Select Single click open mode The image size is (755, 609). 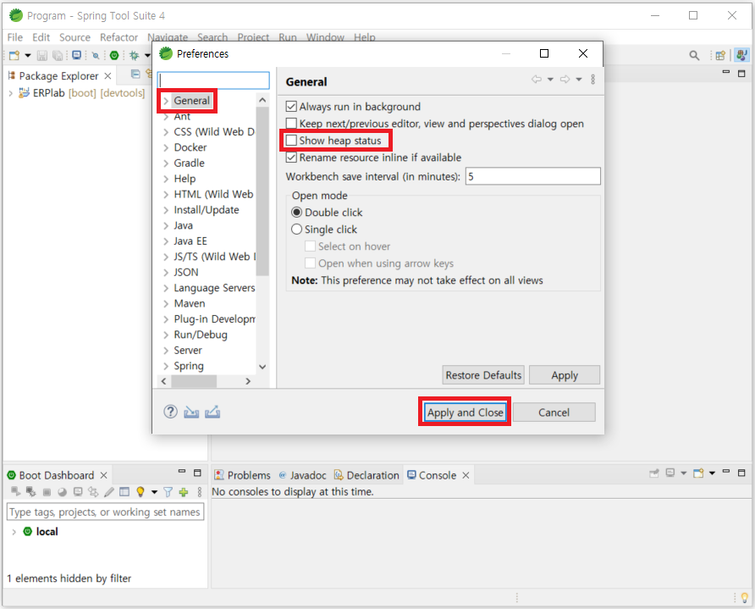[296, 230]
